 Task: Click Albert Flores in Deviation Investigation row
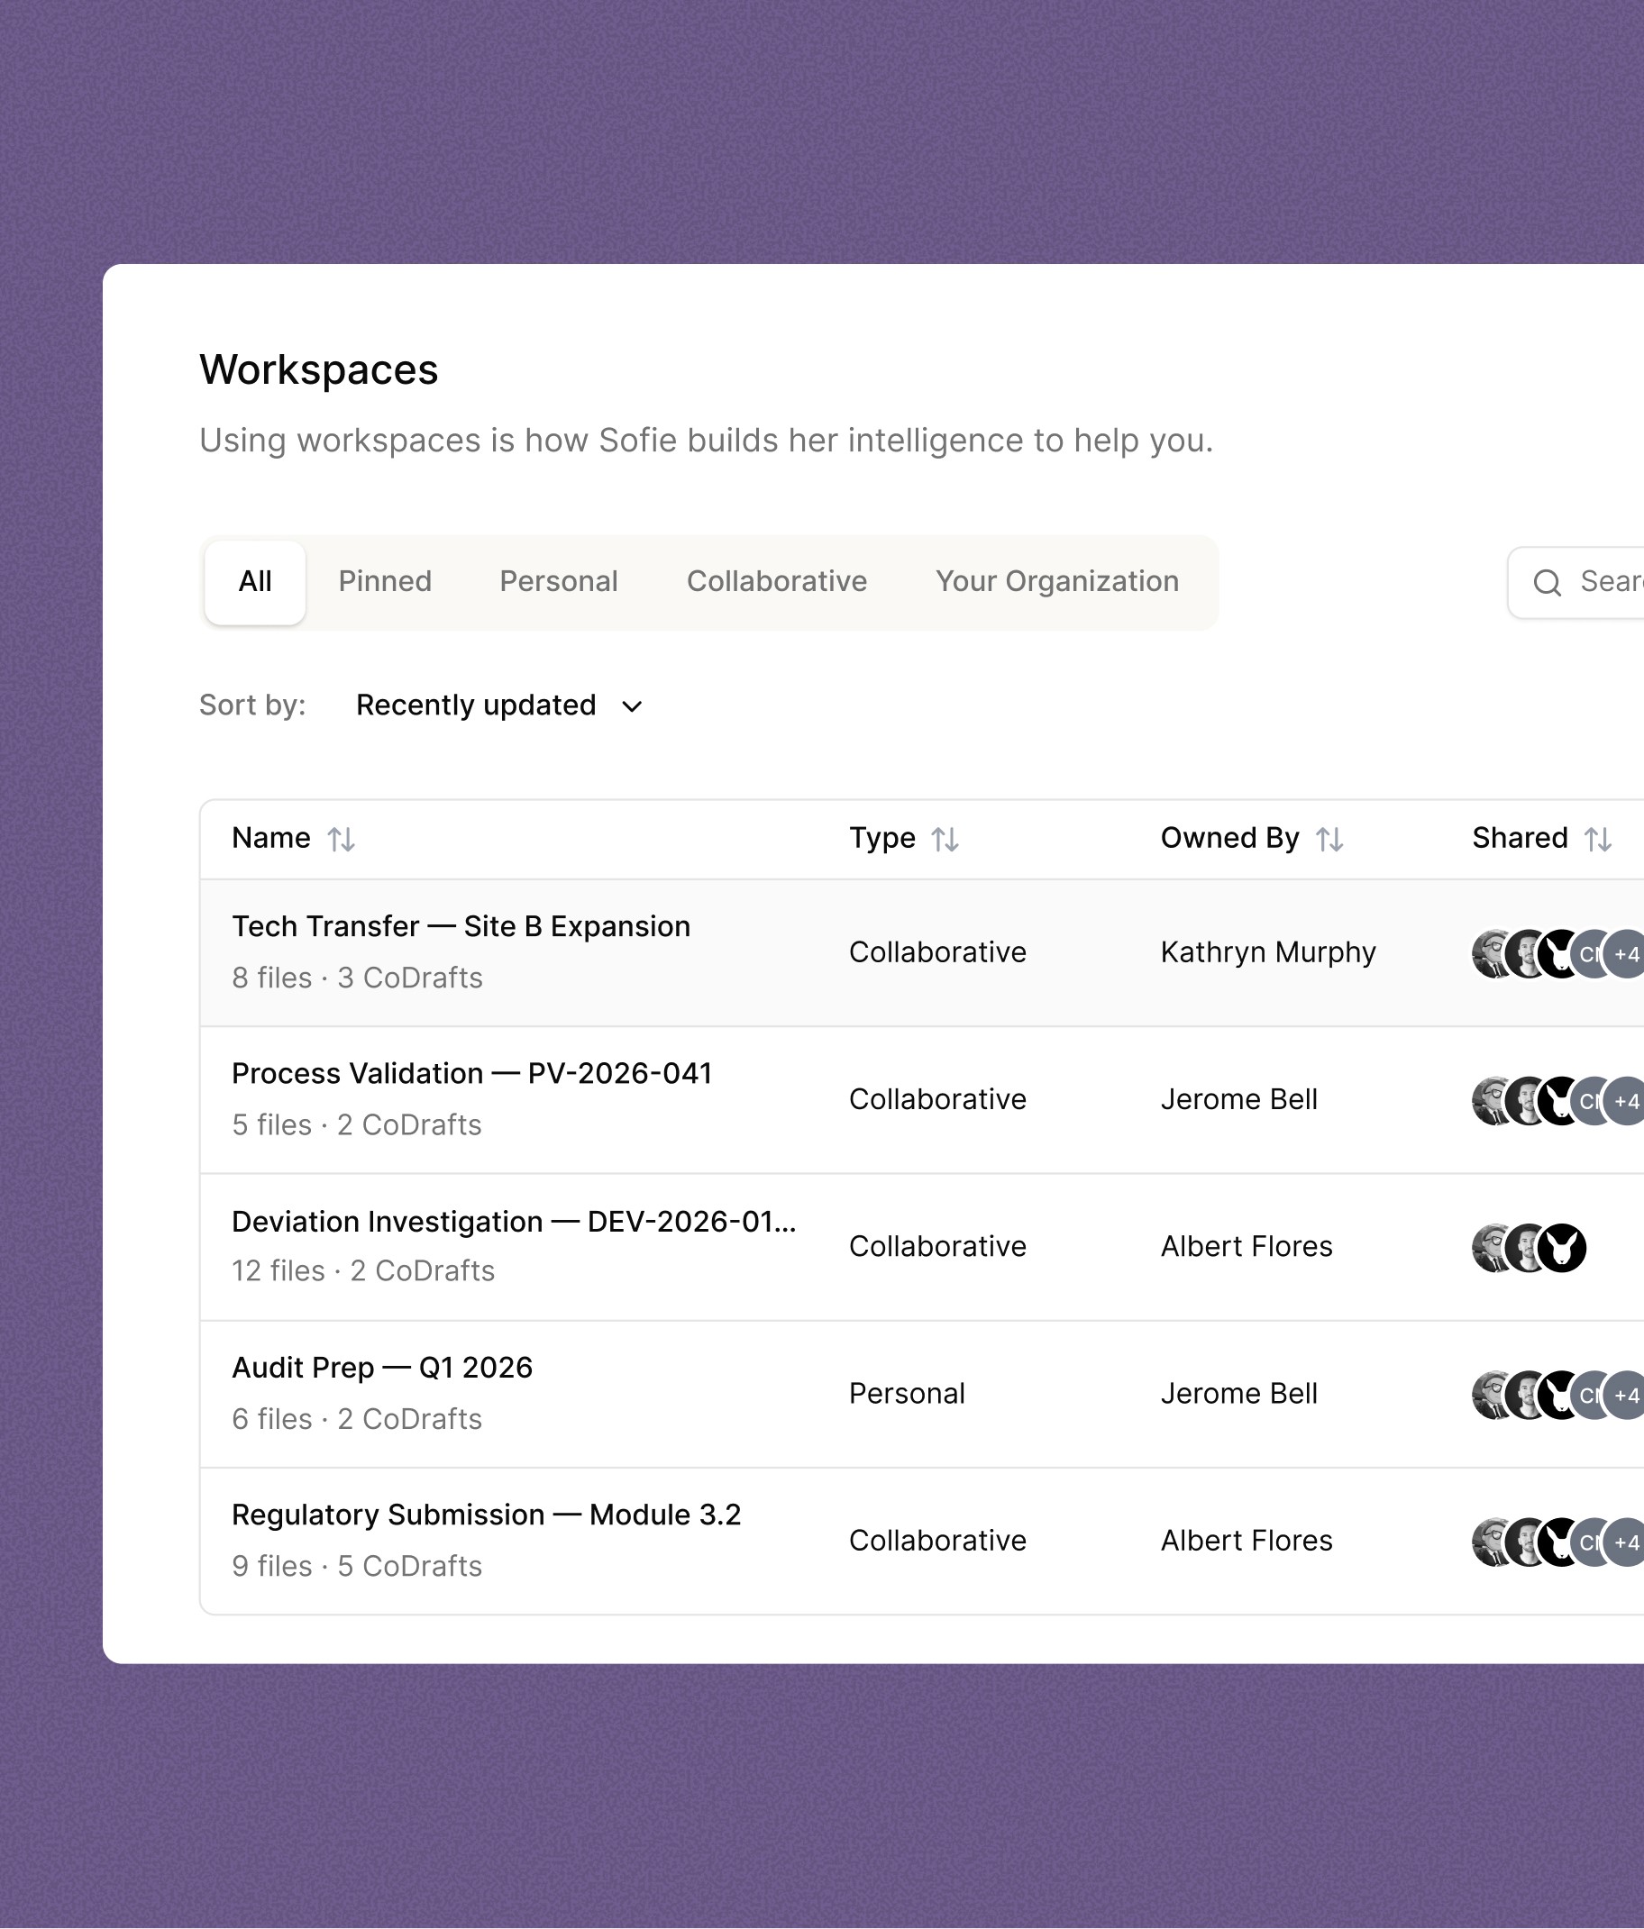tap(1247, 1247)
